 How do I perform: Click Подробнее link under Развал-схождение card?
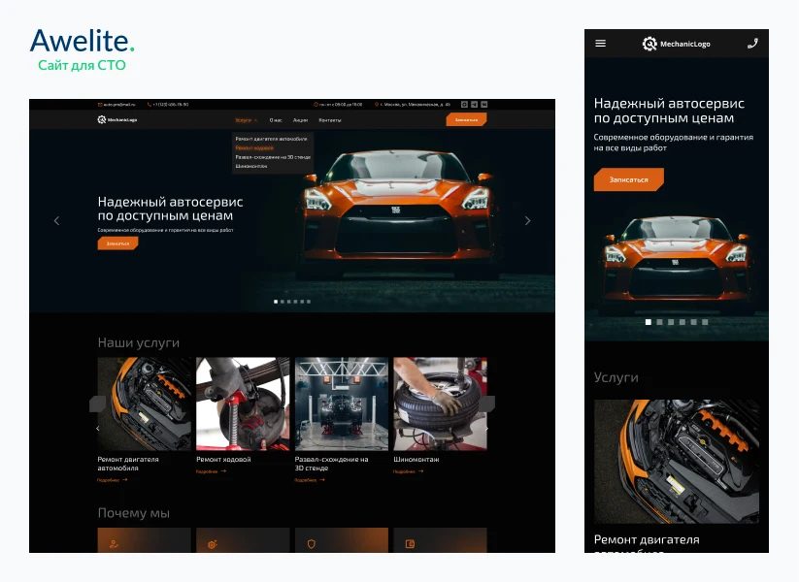pos(310,479)
